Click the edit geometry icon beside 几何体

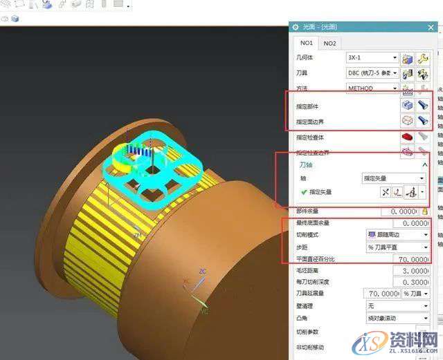click(x=408, y=58)
